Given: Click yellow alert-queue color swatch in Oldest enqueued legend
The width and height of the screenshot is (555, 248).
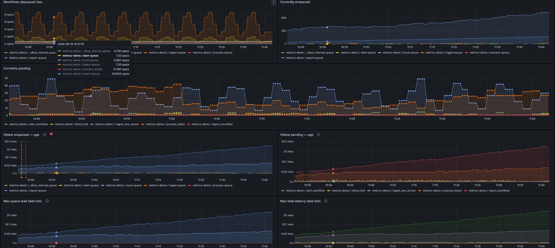Looking at the screenshot, I should (x=61, y=186).
